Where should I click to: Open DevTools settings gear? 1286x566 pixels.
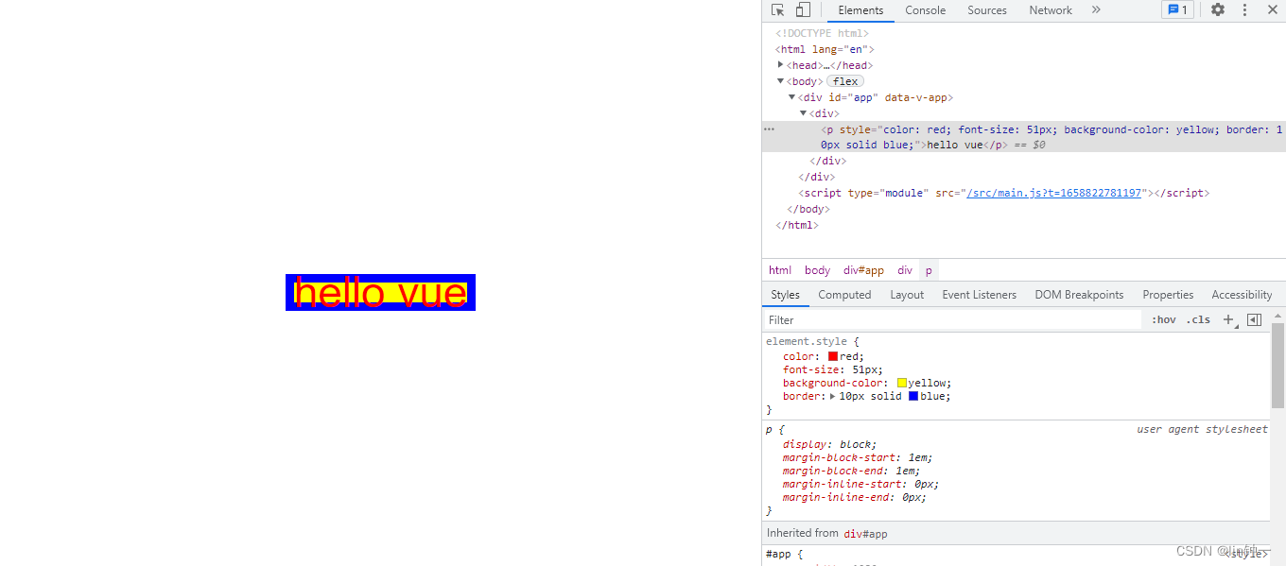coord(1218,10)
